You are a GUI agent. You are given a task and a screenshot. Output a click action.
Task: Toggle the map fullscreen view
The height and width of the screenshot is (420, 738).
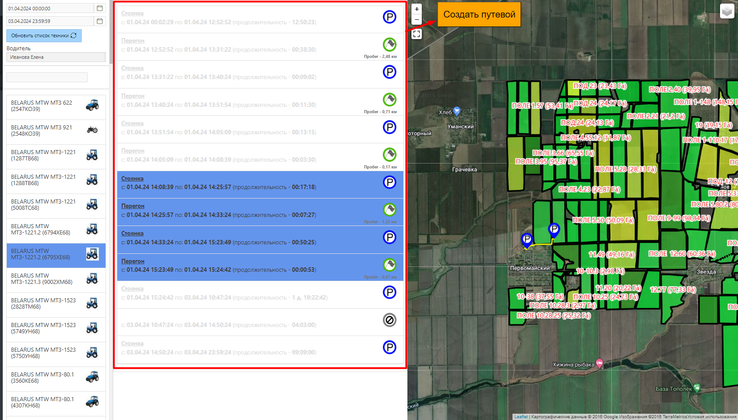pos(417,34)
